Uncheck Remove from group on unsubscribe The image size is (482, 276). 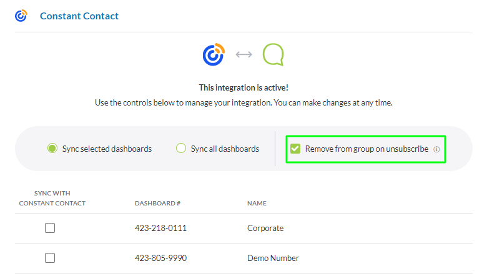click(x=295, y=149)
